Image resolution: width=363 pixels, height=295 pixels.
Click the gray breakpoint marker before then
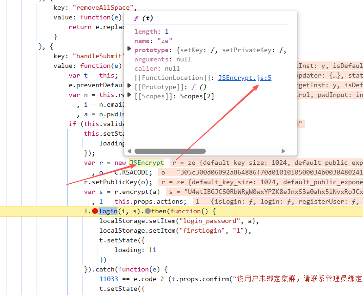pyautogui.click(x=148, y=211)
